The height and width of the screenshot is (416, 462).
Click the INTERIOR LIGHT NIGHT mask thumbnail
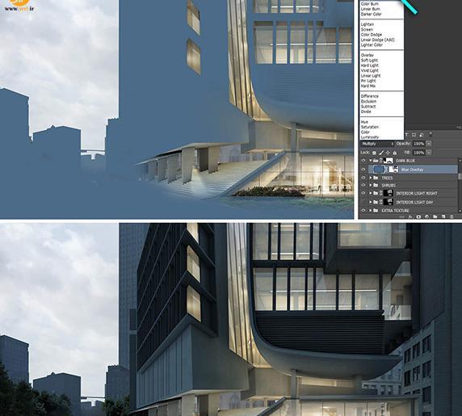tap(388, 193)
